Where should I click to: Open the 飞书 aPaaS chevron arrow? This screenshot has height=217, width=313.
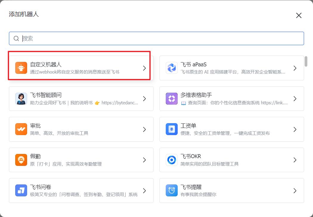click(x=295, y=68)
